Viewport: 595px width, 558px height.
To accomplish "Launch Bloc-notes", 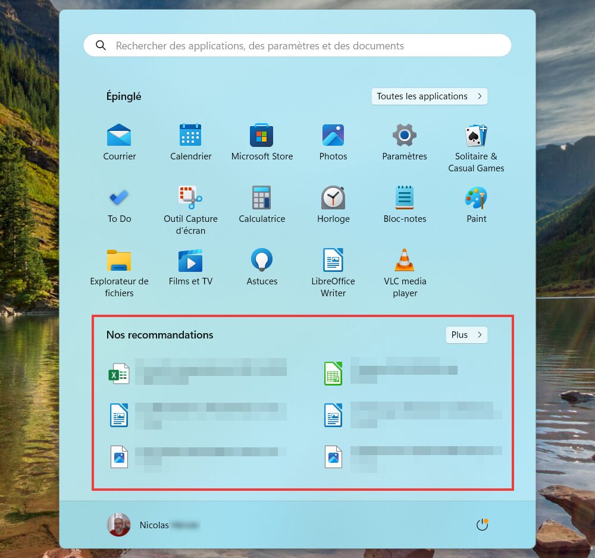I will pyautogui.click(x=405, y=205).
